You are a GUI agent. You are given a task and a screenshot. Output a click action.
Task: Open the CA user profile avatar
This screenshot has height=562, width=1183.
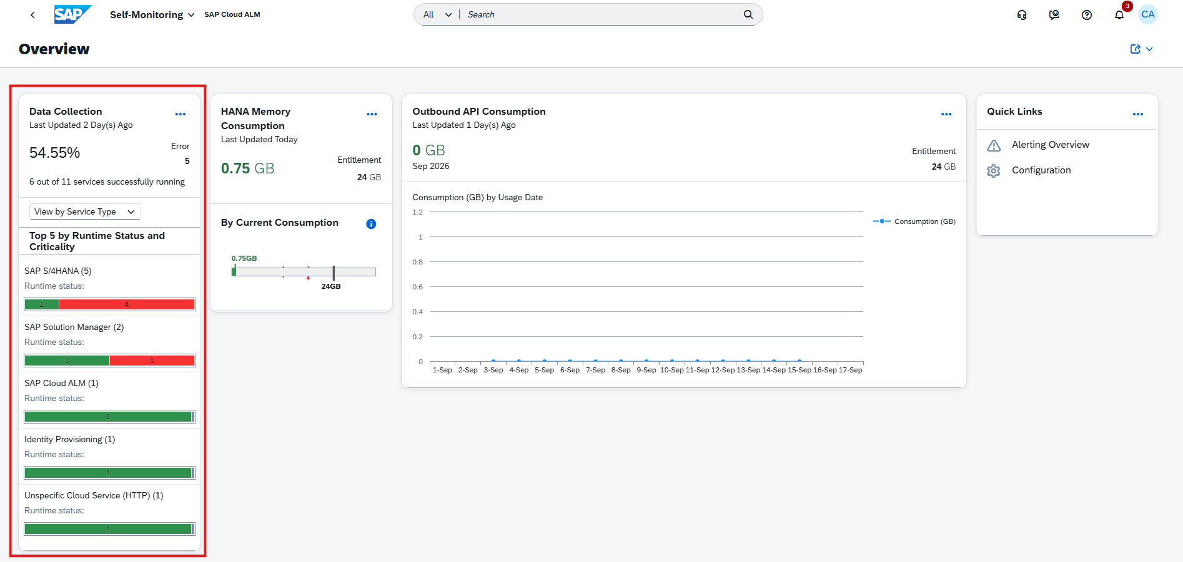coord(1148,14)
